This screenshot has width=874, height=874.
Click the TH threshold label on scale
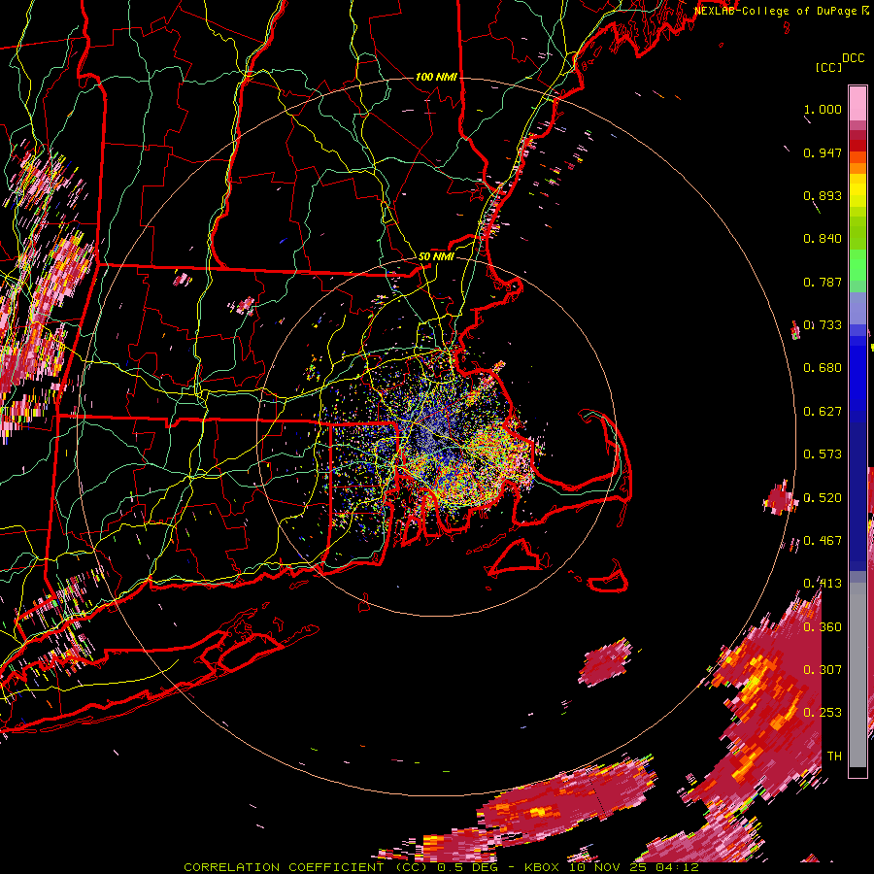coord(834,756)
